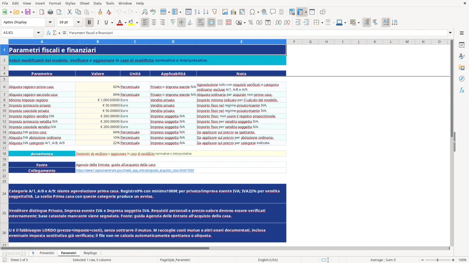Click Clear Direct Formatting icon
The image size is (469, 263).
click(x=109, y=12)
